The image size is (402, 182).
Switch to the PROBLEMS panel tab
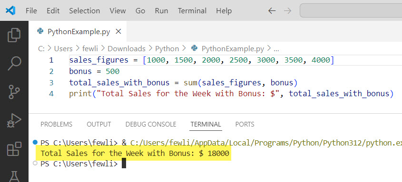coord(57,124)
